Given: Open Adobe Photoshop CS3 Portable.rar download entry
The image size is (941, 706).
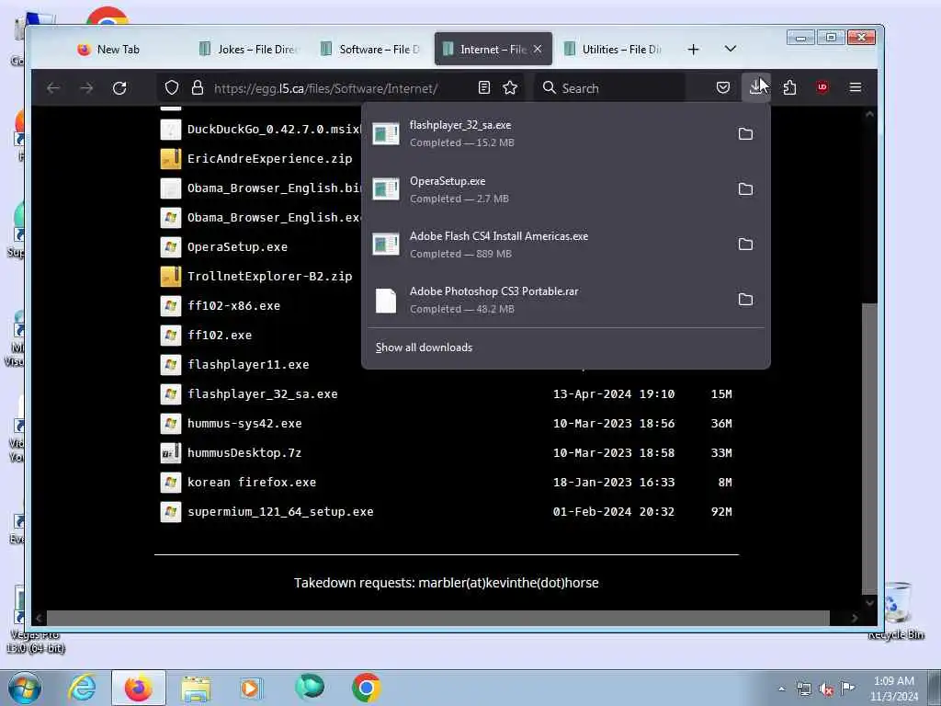Looking at the screenshot, I should click(546, 300).
